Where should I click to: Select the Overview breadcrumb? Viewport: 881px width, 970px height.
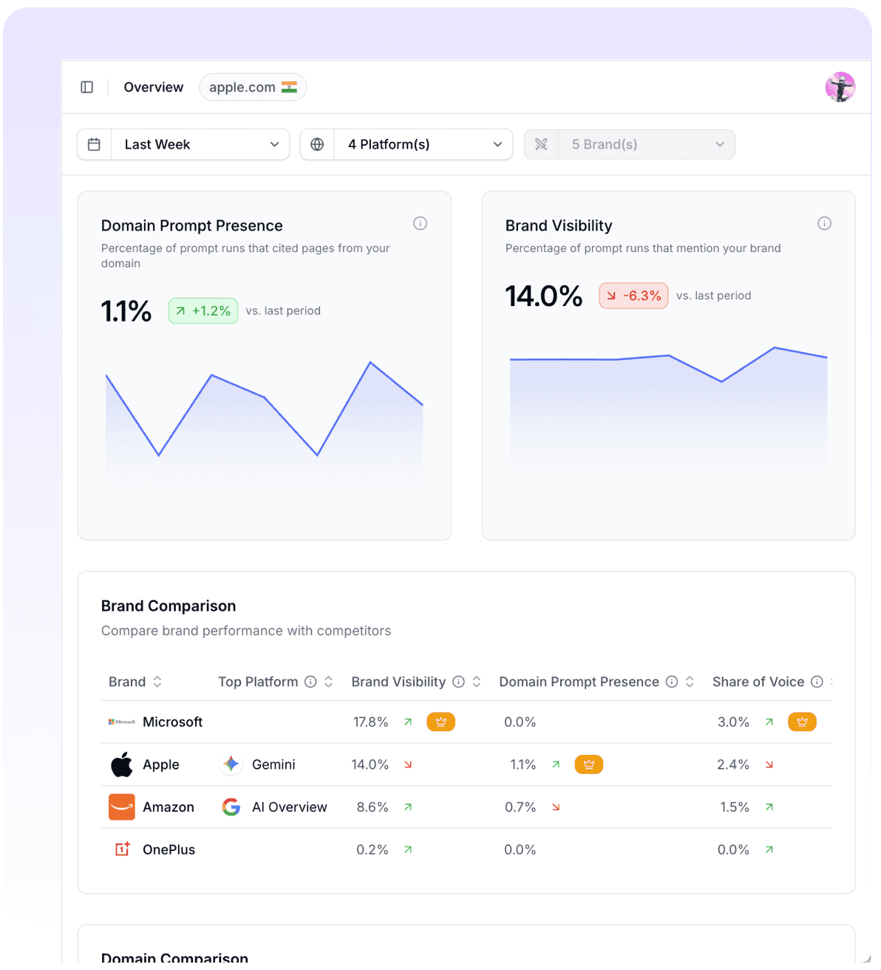tap(154, 87)
